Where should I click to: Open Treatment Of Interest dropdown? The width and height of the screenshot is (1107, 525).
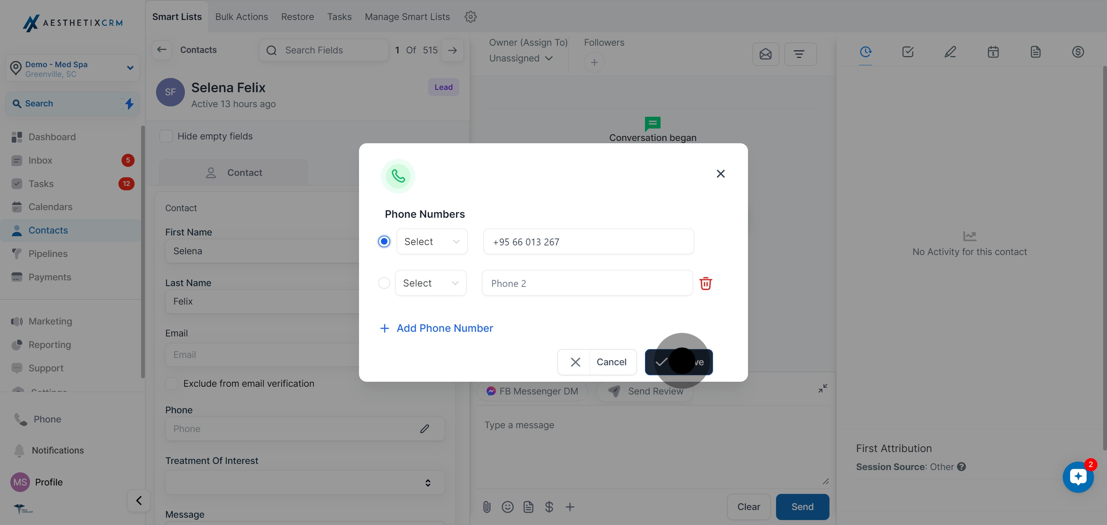(x=305, y=482)
